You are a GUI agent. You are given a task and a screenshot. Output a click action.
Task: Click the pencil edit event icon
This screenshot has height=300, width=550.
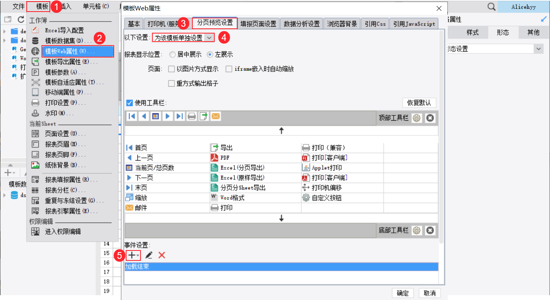tap(149, 255)
